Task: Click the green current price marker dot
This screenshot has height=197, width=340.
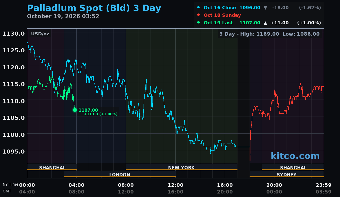Action: point(75,110)
